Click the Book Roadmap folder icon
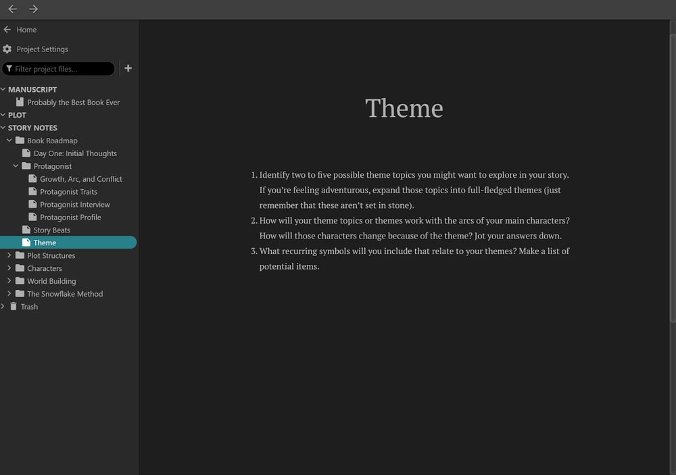 (20, 140)
